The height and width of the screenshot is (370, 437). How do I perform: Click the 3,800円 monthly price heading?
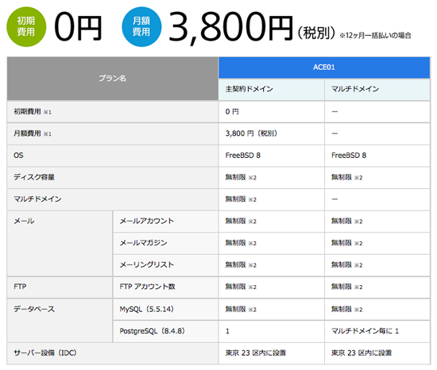230,27
